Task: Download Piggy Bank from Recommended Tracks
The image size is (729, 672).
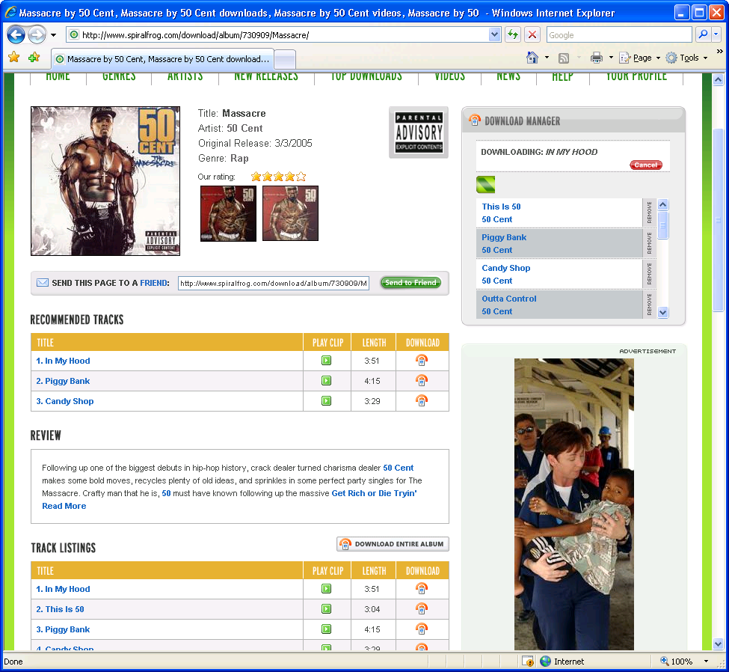Action: [x=421, y=380]
